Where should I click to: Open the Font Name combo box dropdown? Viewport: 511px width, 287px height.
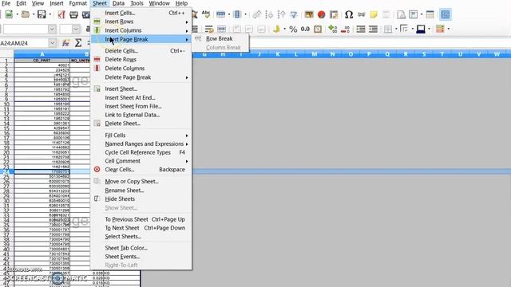(52, 29)
